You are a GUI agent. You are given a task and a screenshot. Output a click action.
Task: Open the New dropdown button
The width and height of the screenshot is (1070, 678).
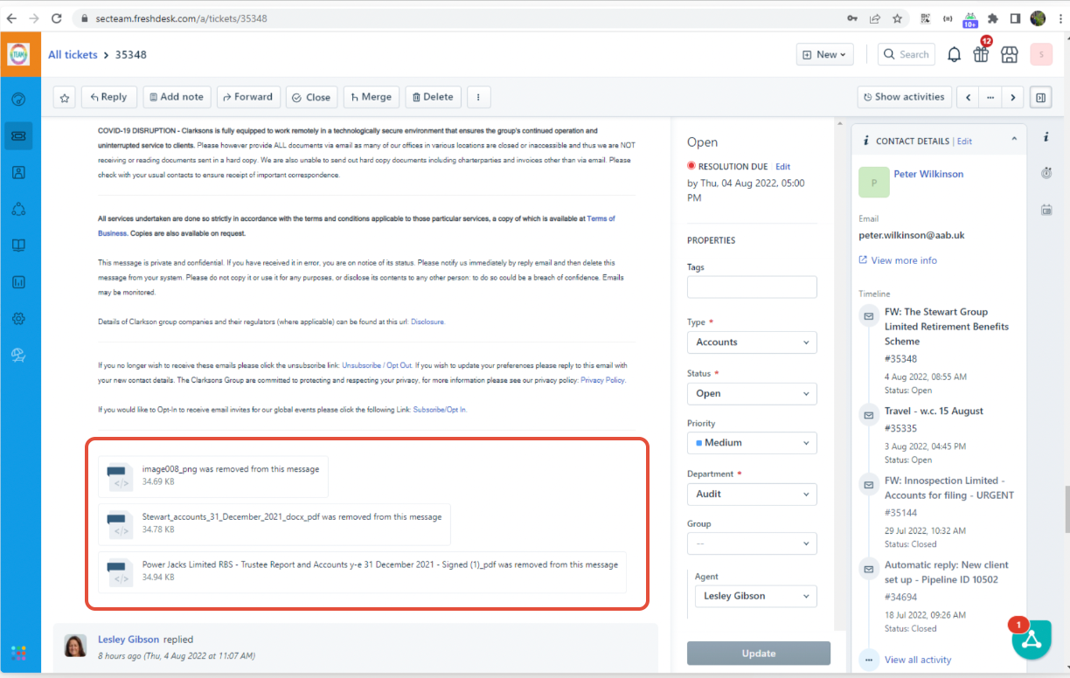824,54
